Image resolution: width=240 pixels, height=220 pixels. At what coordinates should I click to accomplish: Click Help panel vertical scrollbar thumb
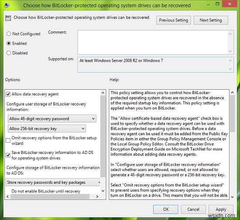click(232, 114)
